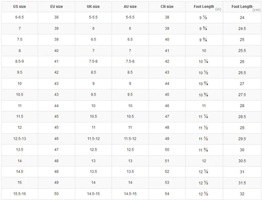Click the UK size 14.5-15 cell

[x=93, y=194]
